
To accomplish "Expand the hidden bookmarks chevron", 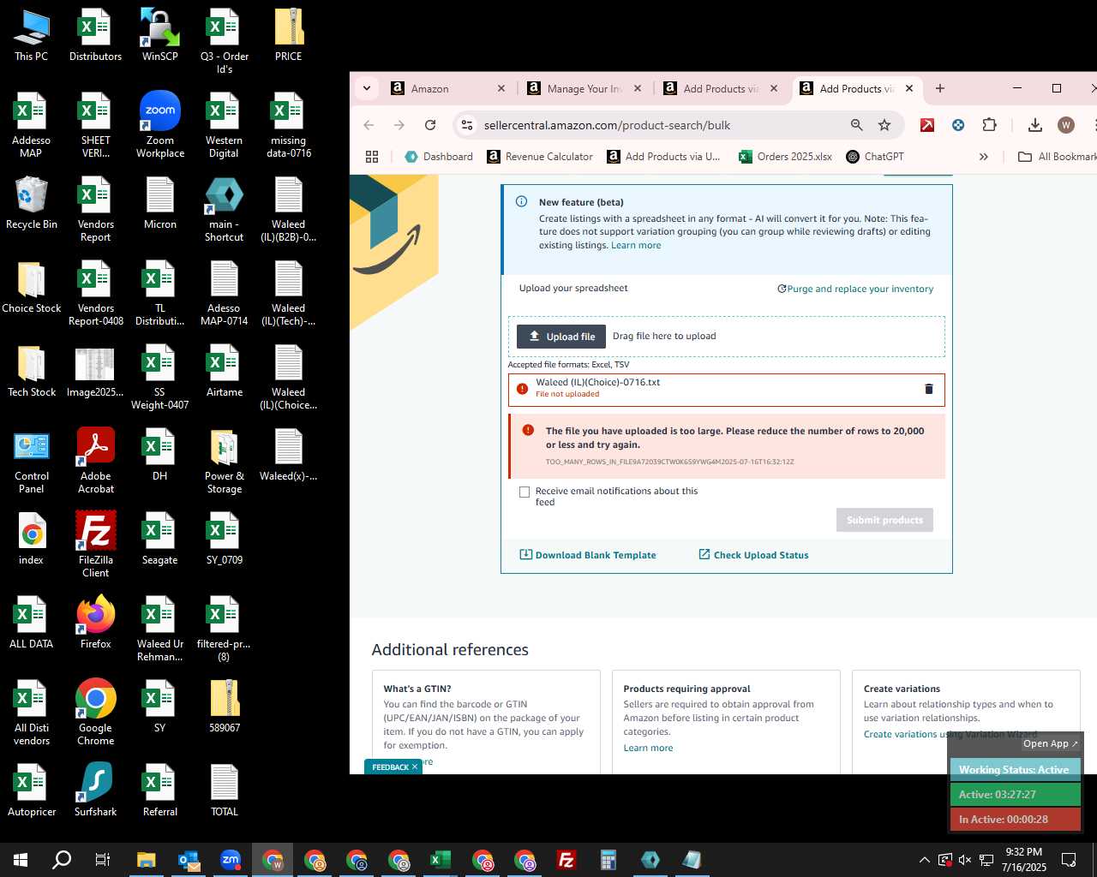I will click(984, 157).
